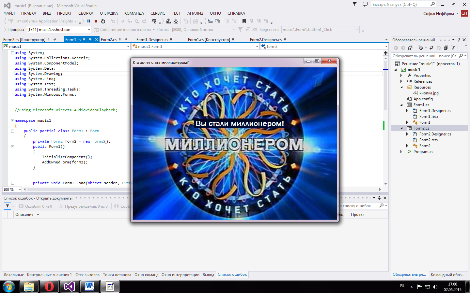Select App.config in Solution Explorer

click(x=423, y=99)
